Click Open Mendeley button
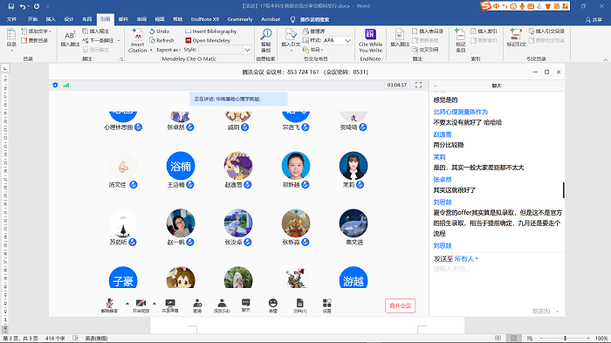Image resolution: width=611 pixels, height=343 pixels. click(208, 40)
